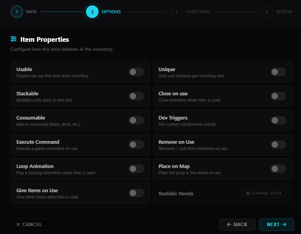Switch on Loop Animation
301x234 pixels.
coord(136,169)
